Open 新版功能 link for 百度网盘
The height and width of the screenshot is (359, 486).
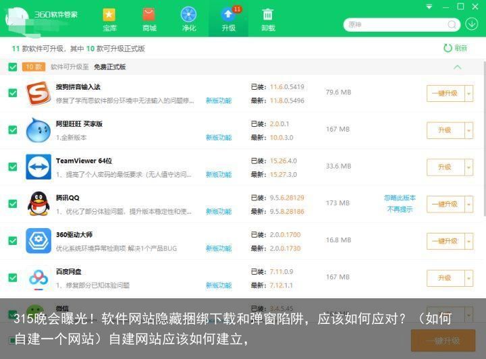219,285
